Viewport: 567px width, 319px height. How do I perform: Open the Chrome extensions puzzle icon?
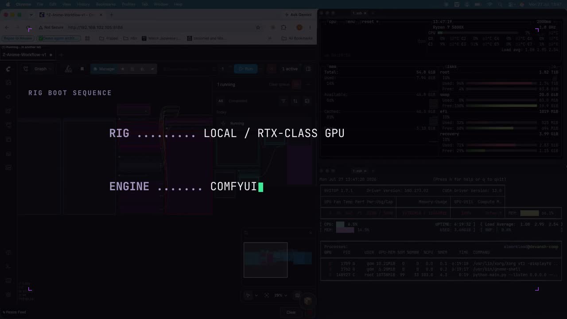pyautogui.click(x=283, y=27)
